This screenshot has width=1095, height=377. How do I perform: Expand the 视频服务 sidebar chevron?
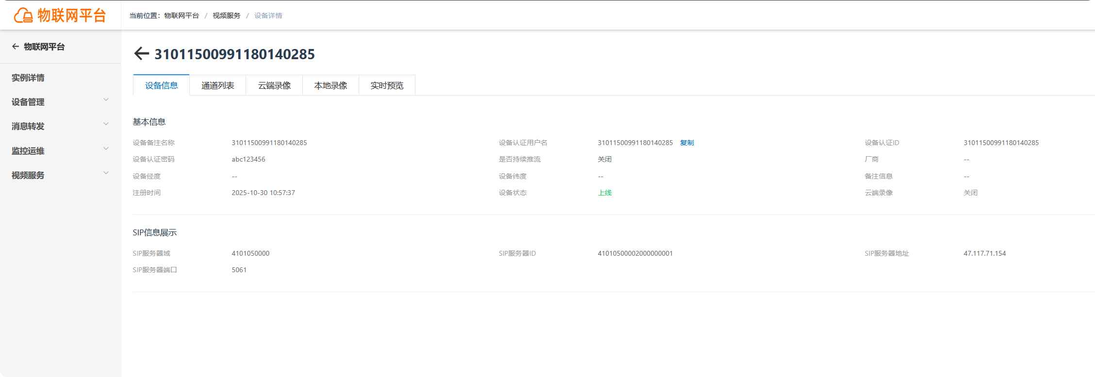[106, 173]
